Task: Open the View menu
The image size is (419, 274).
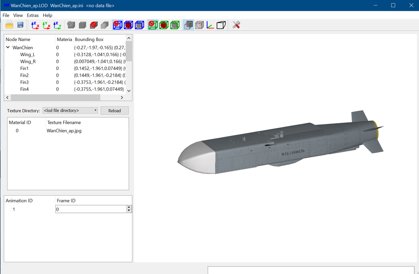Action: pos(18,15)
